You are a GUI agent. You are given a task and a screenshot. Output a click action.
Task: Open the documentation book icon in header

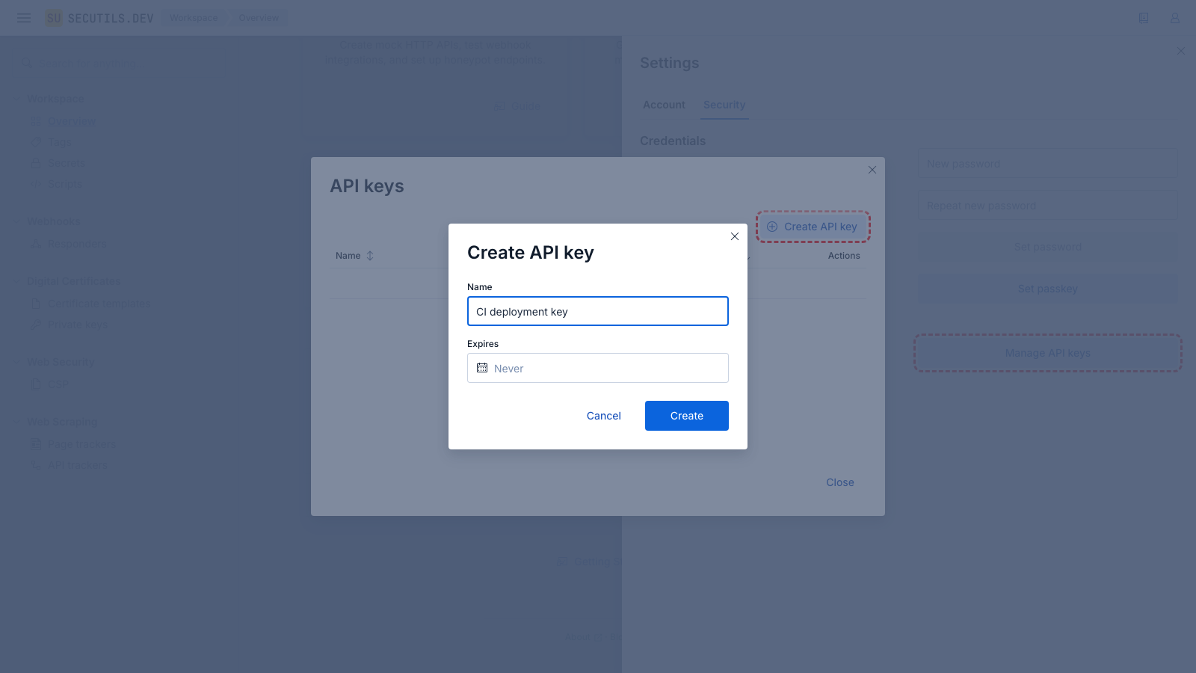click(x=1144, y=18)
